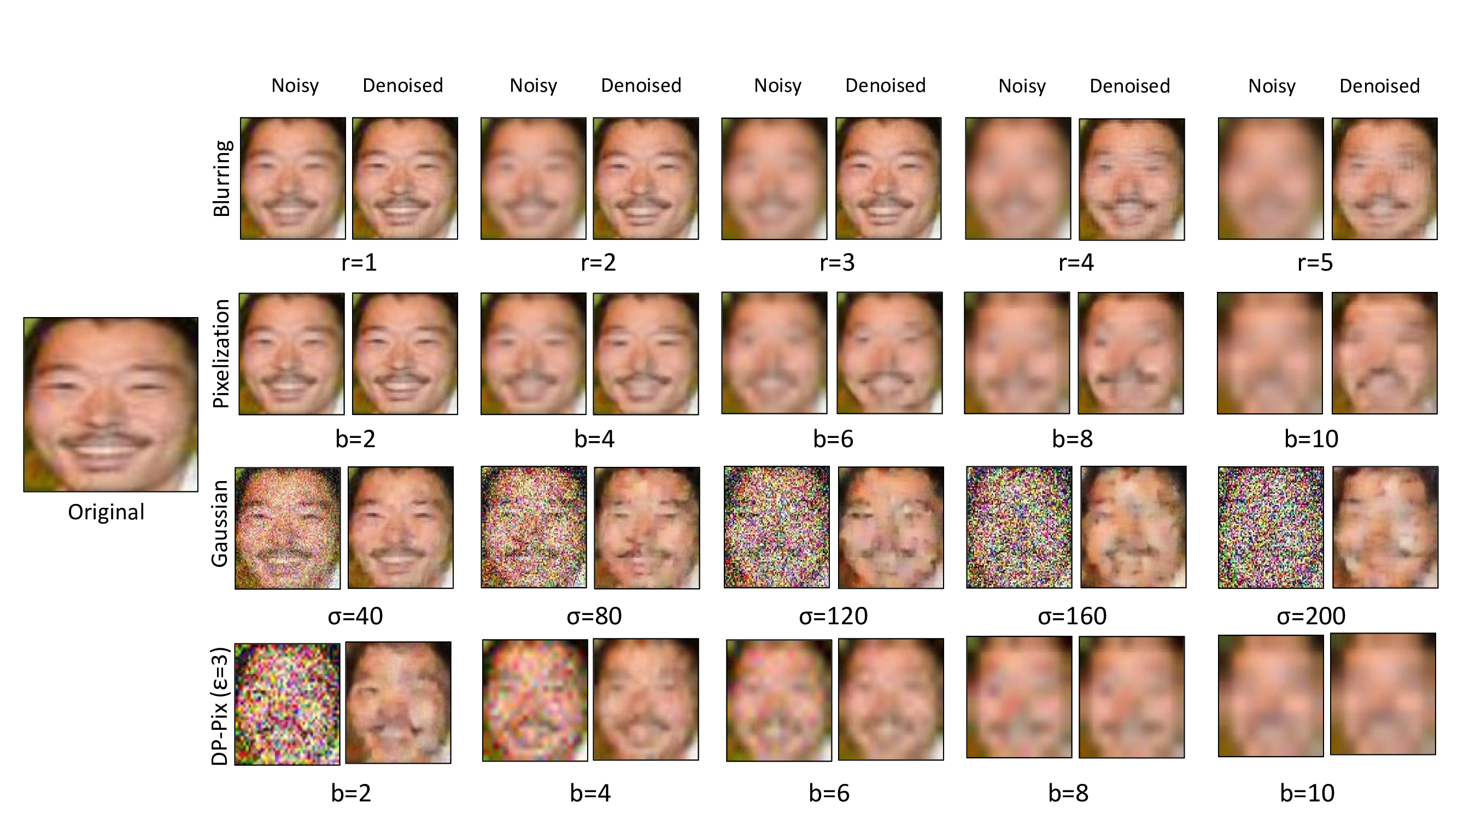Screen dimensions: 1458x820
Task: Pick the Gaussian denoised image at σ=40
Action: click(x=401, y=528)
